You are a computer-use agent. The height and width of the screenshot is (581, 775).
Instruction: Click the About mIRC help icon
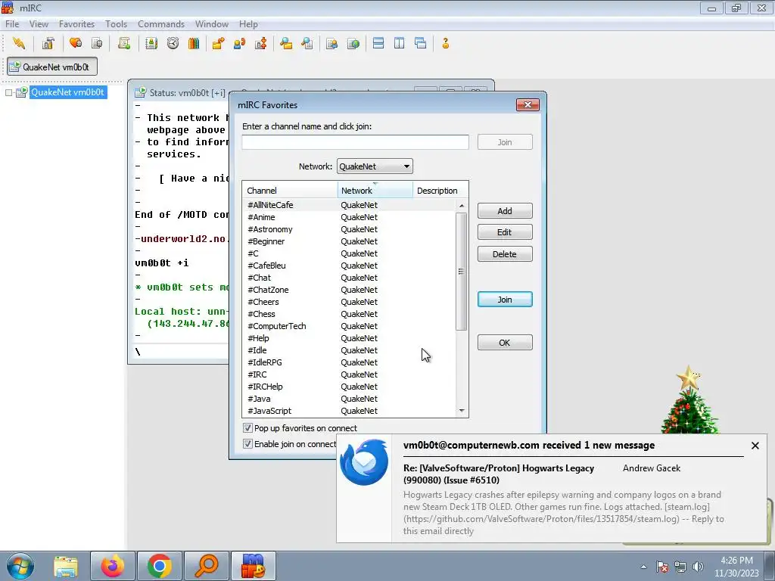pos(445,43)
